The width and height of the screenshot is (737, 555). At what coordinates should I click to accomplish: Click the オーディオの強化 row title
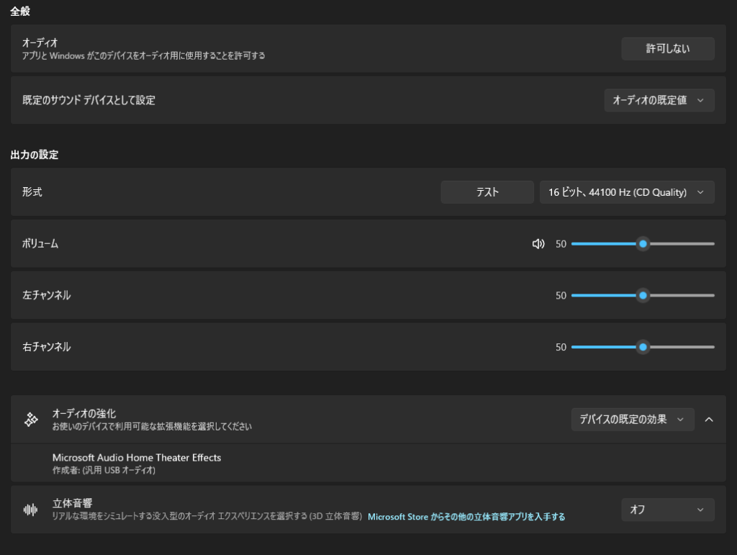click(x=84, y=413)
